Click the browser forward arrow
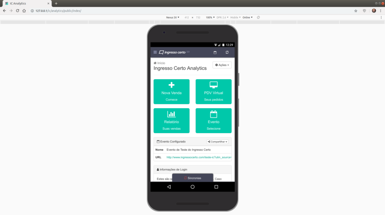 click(11, 11)
